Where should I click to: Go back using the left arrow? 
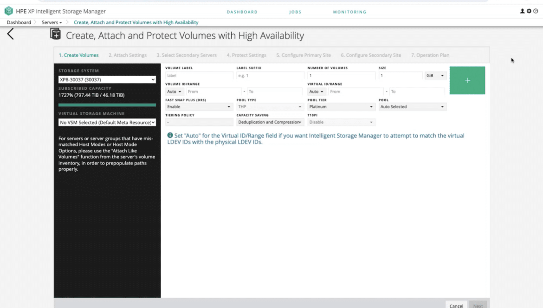coord(10,34)
